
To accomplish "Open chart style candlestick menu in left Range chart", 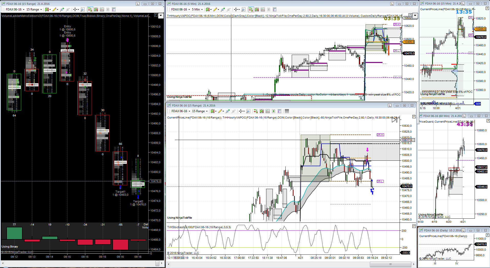I will pos(47,9).
